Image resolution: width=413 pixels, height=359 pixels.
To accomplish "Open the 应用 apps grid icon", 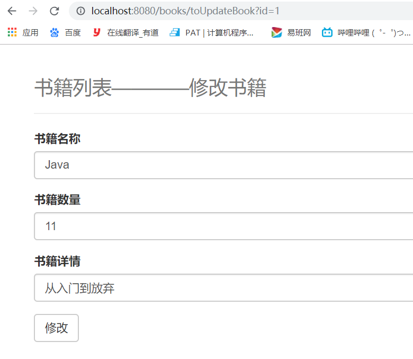I will (x=12, y=32).
